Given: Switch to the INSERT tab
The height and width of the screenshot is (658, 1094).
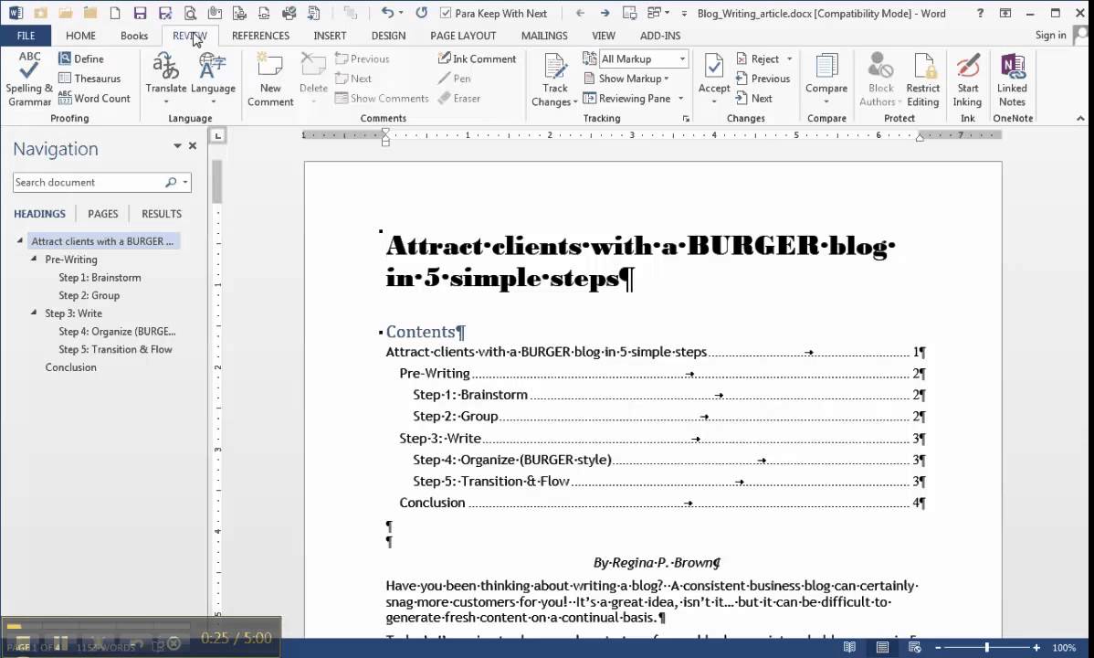Looking at the screenshot, I should pos(330,36).
